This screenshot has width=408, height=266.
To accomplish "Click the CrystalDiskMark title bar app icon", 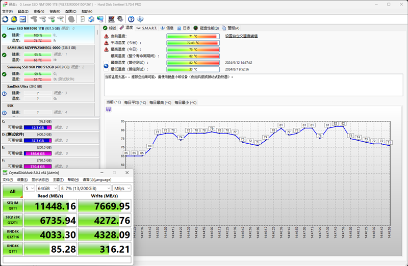I will click(5, 173).
